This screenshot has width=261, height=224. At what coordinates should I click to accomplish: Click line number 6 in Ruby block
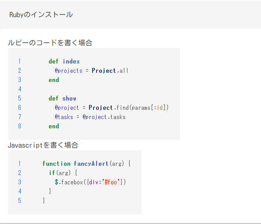pyautogui.click(x=20, y=108)
